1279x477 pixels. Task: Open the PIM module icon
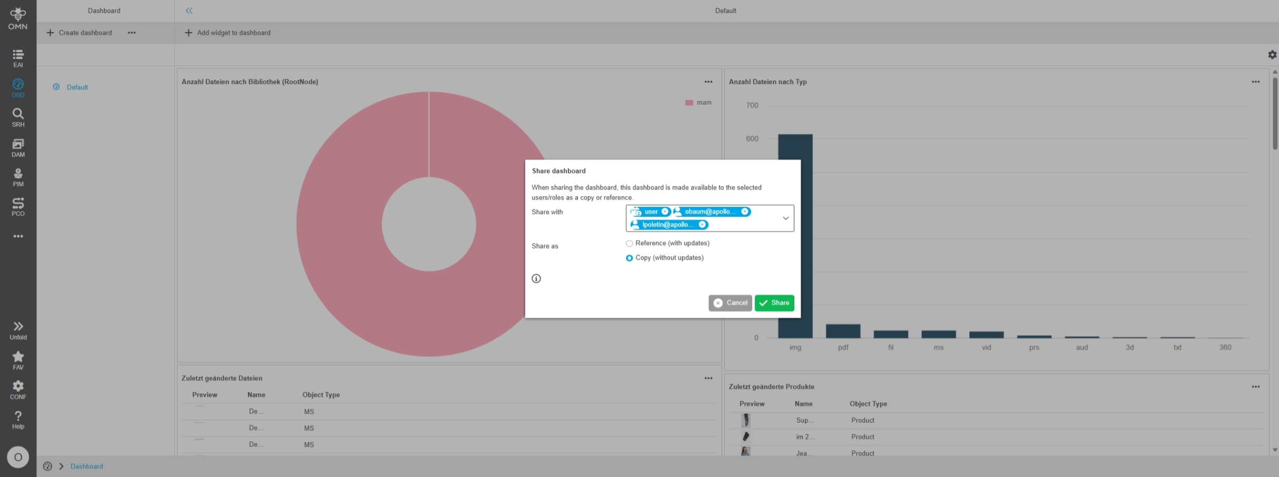[x=18, y=177]
